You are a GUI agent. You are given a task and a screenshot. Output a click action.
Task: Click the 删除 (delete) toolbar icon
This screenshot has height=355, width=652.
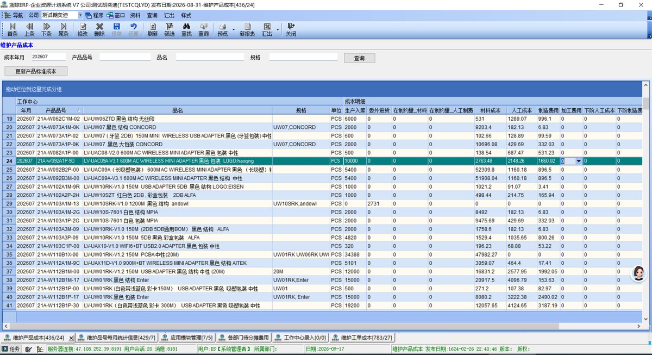pos(99,29)
